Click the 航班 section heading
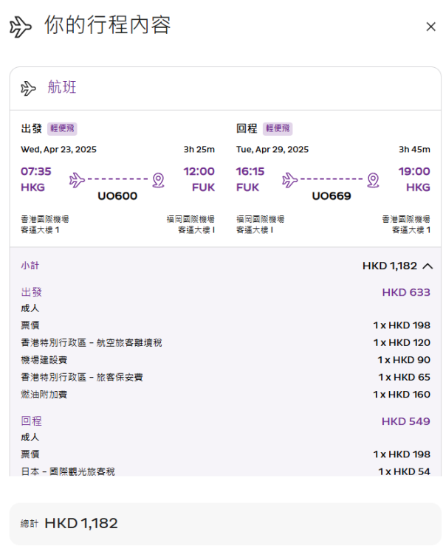Screen dimensions: 443x554 coord(62,87)
